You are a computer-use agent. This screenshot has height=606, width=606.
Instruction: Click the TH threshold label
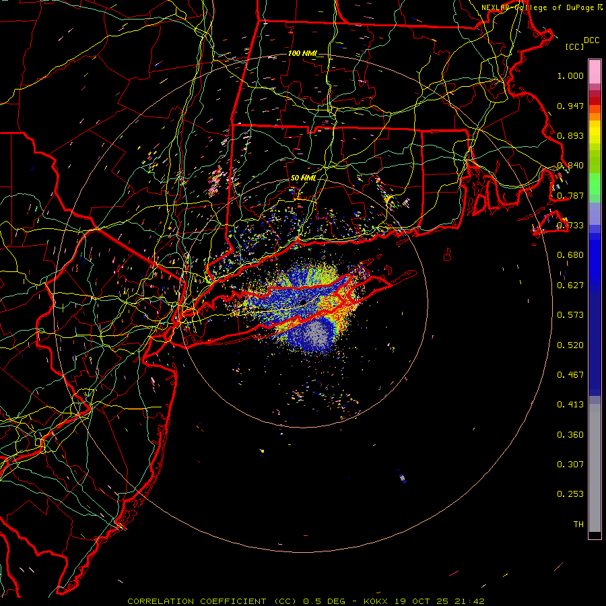[578, 525]
